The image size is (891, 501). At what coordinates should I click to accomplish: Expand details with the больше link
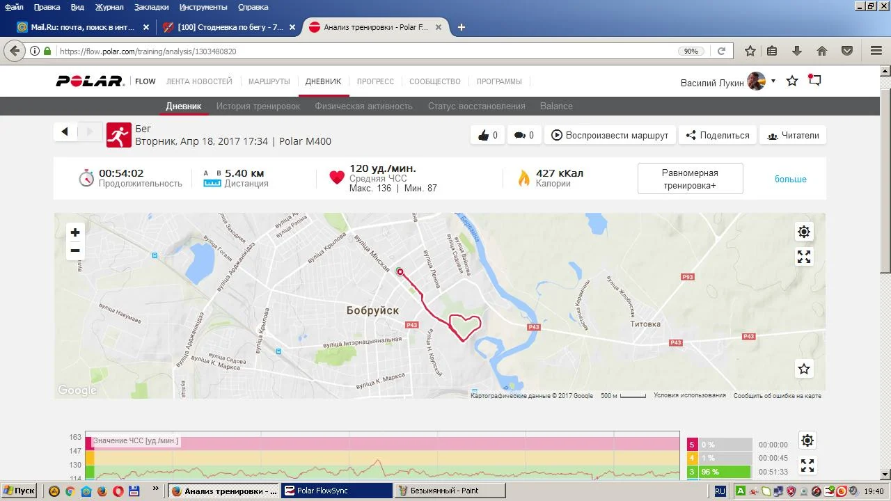[x=791, y=179]
